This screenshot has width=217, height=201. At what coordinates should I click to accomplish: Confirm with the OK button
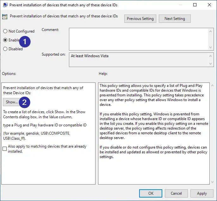point(151,193)
